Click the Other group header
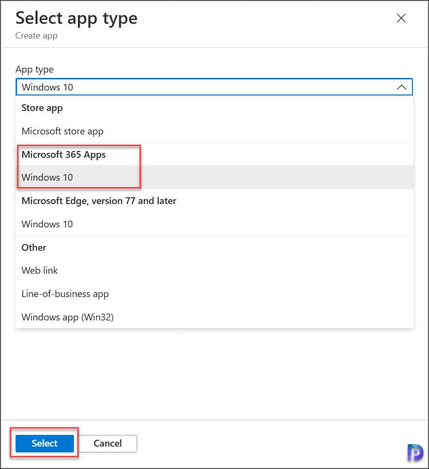 point(34,247)
